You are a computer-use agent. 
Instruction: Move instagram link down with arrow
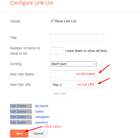click(x=31, y=117)
